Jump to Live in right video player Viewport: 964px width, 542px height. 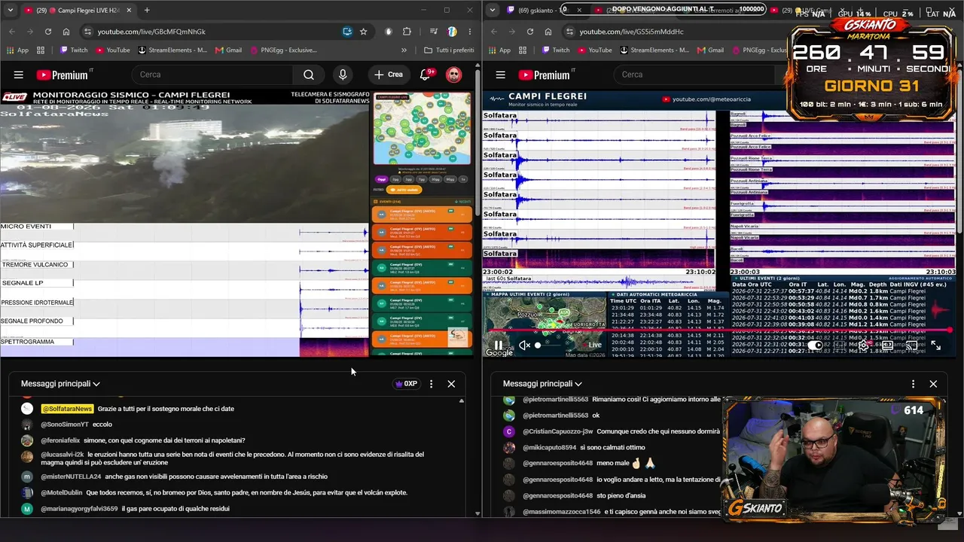pyautogui.click(x=594, y=346)
